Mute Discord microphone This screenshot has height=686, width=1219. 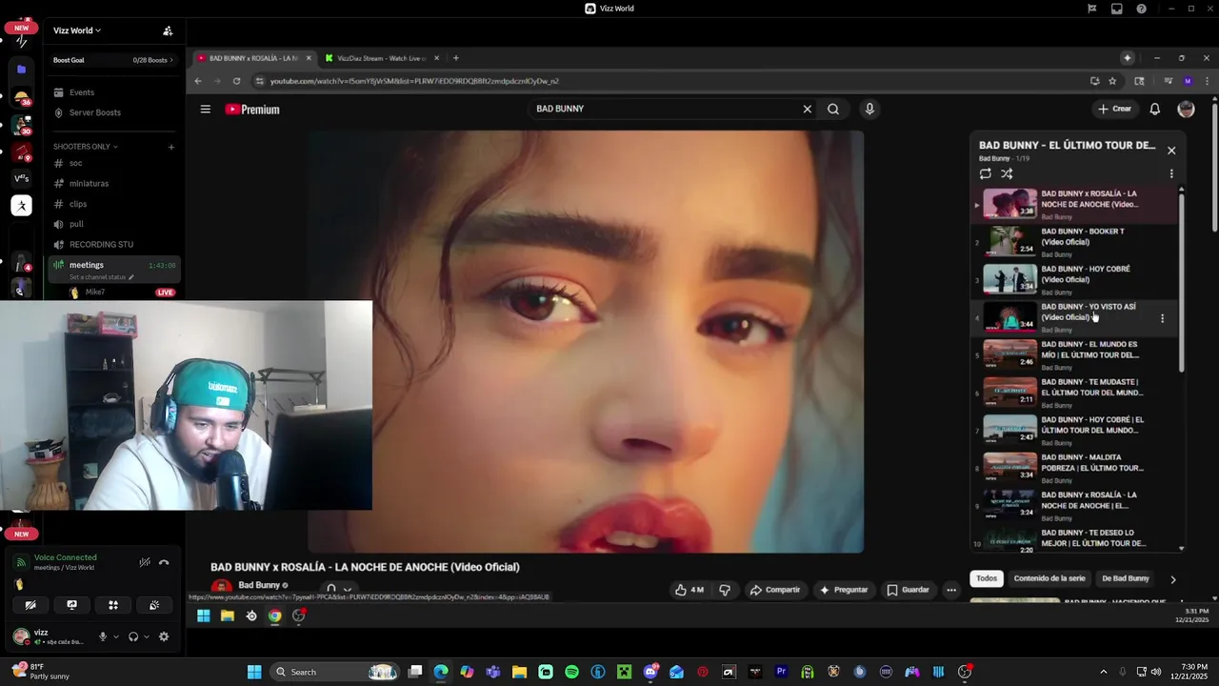click(103, 636)
